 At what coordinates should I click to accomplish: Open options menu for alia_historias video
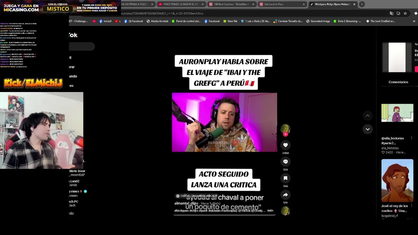(x=411, y=138)
